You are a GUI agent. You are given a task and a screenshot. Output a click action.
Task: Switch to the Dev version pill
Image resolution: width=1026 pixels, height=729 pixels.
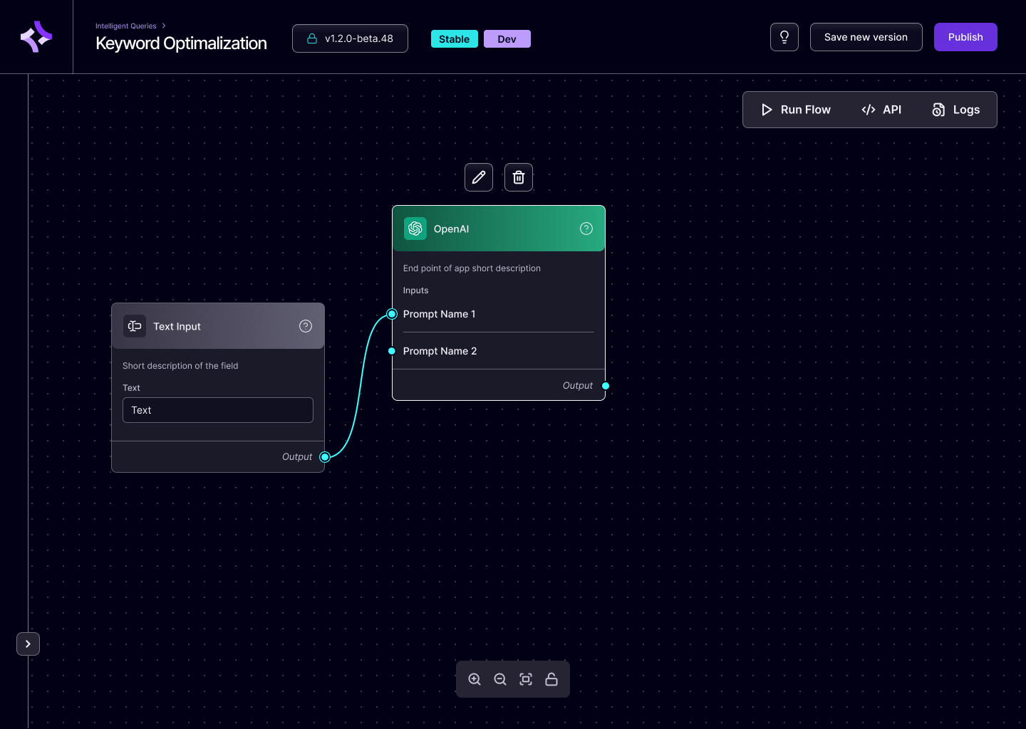(507, 38)
